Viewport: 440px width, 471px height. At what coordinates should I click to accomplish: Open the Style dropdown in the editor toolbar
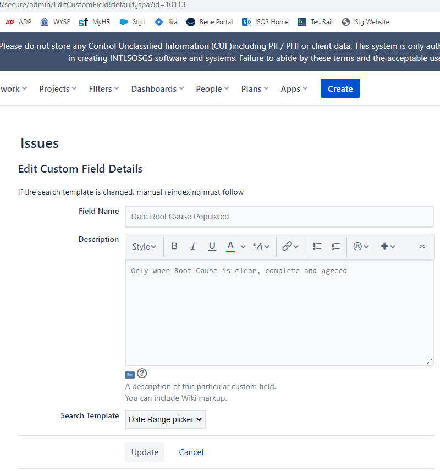(x=144, y=246)
